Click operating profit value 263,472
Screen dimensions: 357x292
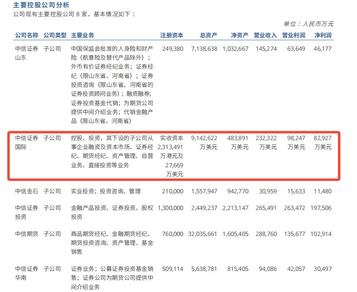[294, 208]
